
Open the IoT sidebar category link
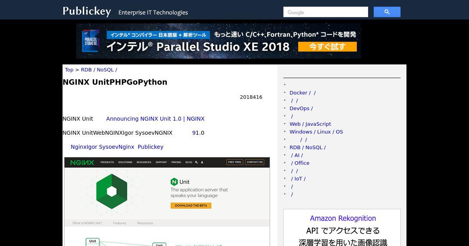299,179
